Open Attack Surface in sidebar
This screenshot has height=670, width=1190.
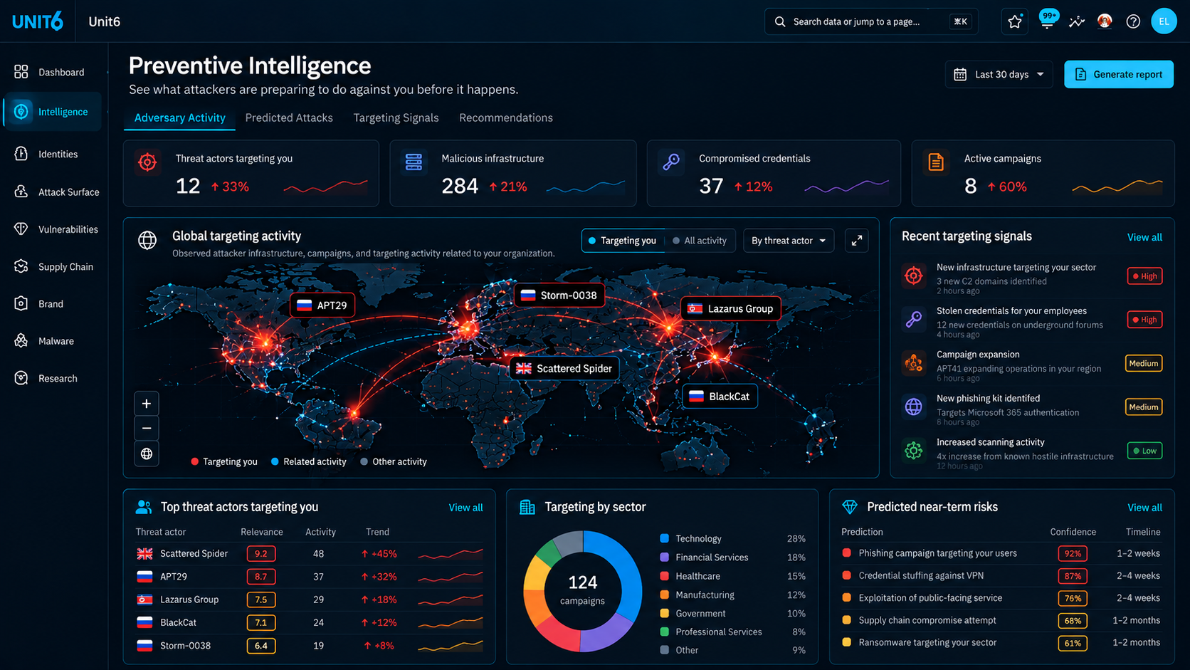pyautogui.click(x=56, y=192)
